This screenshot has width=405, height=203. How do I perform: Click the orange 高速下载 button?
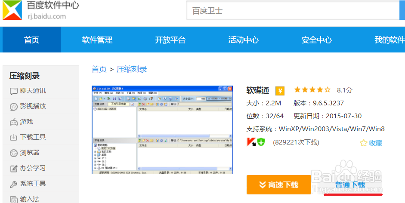click(x=279, y=185)
